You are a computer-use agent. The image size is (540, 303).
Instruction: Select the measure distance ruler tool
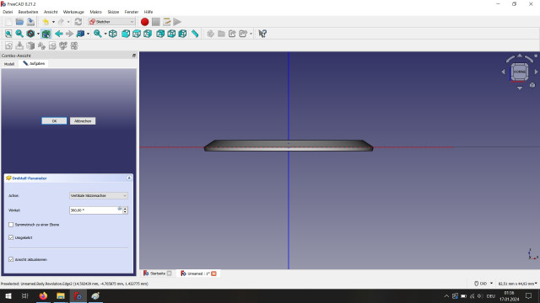pyautogui.click(x=195, y=34)
